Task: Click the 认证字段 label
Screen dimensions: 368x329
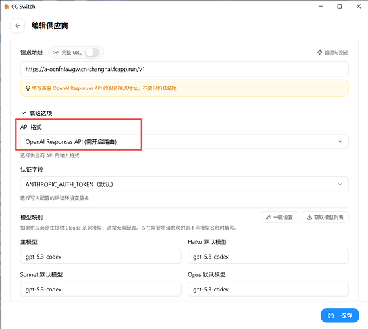Action: click(x=32, y=170)
